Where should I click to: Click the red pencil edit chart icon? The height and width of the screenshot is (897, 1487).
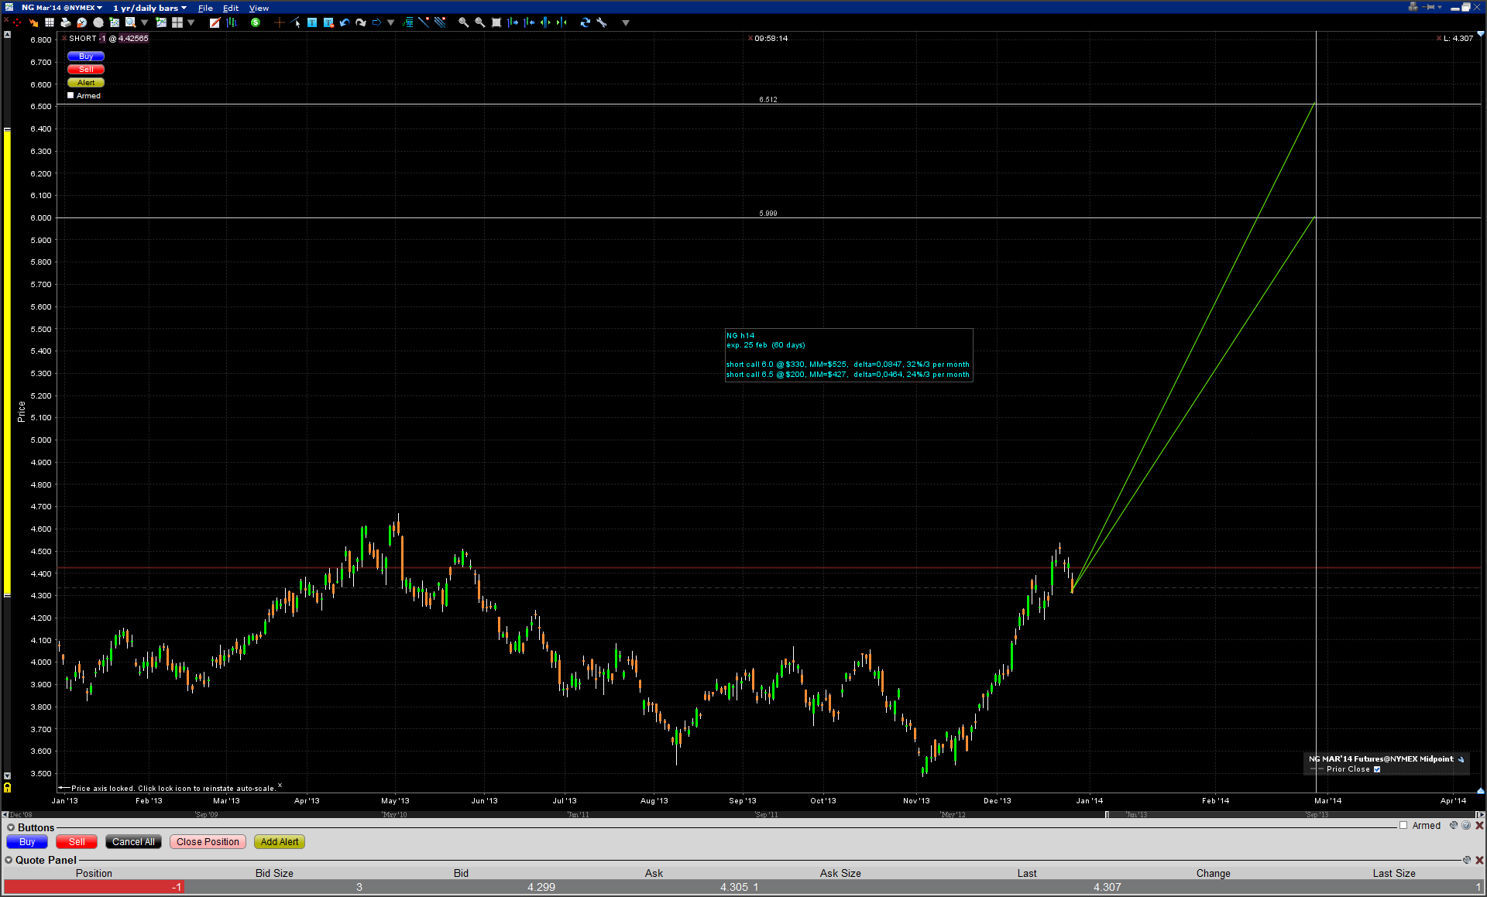pyautogui.click(x=215, y=22)
